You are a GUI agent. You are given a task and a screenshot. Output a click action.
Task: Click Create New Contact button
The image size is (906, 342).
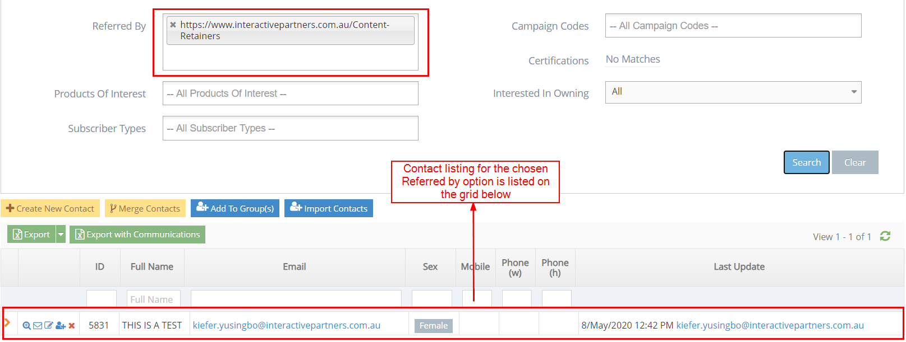[50, 209]
